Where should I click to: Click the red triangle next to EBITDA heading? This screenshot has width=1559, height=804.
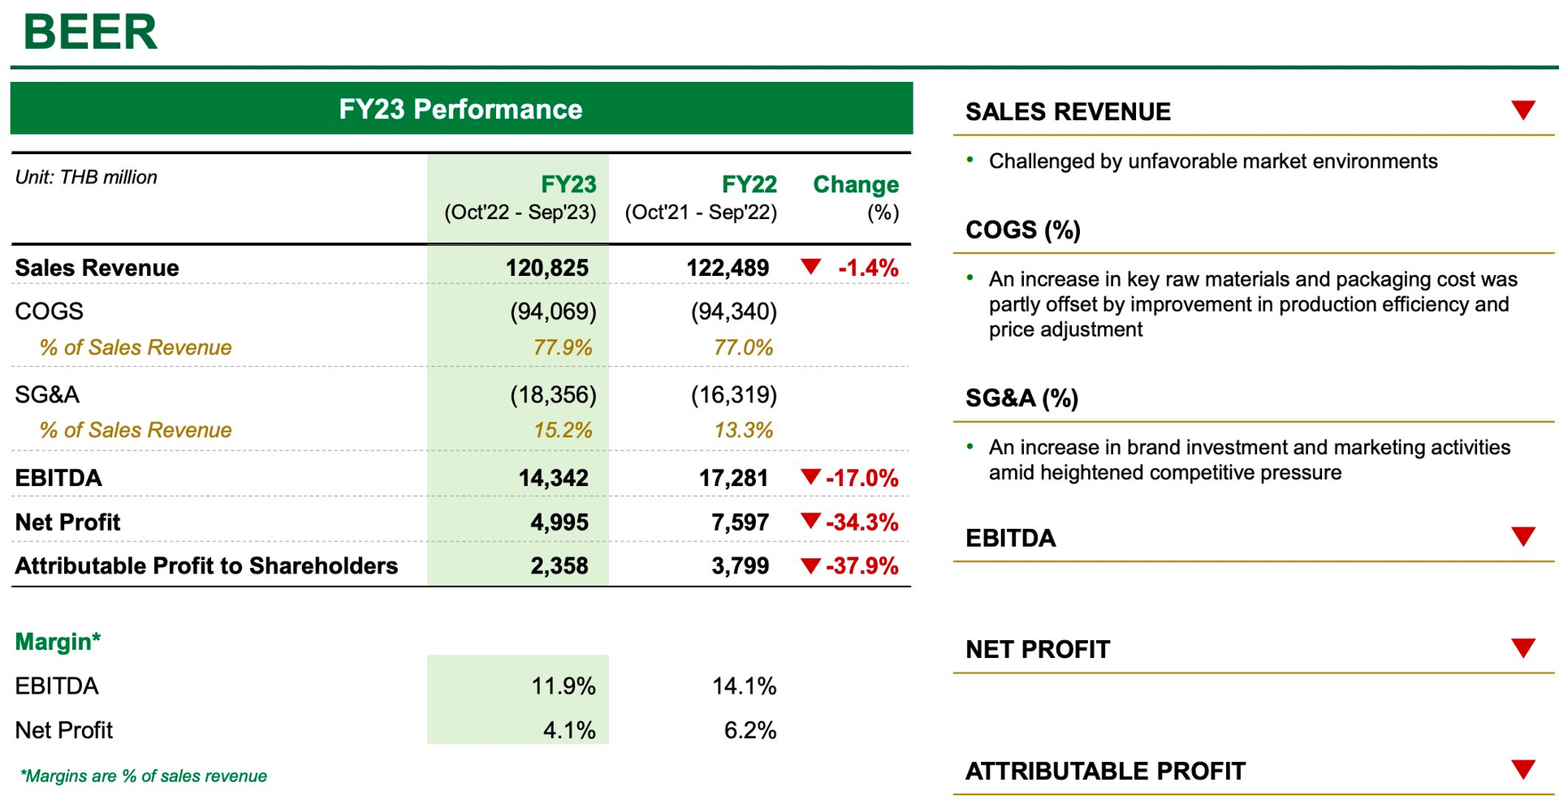pos(1523,536)
